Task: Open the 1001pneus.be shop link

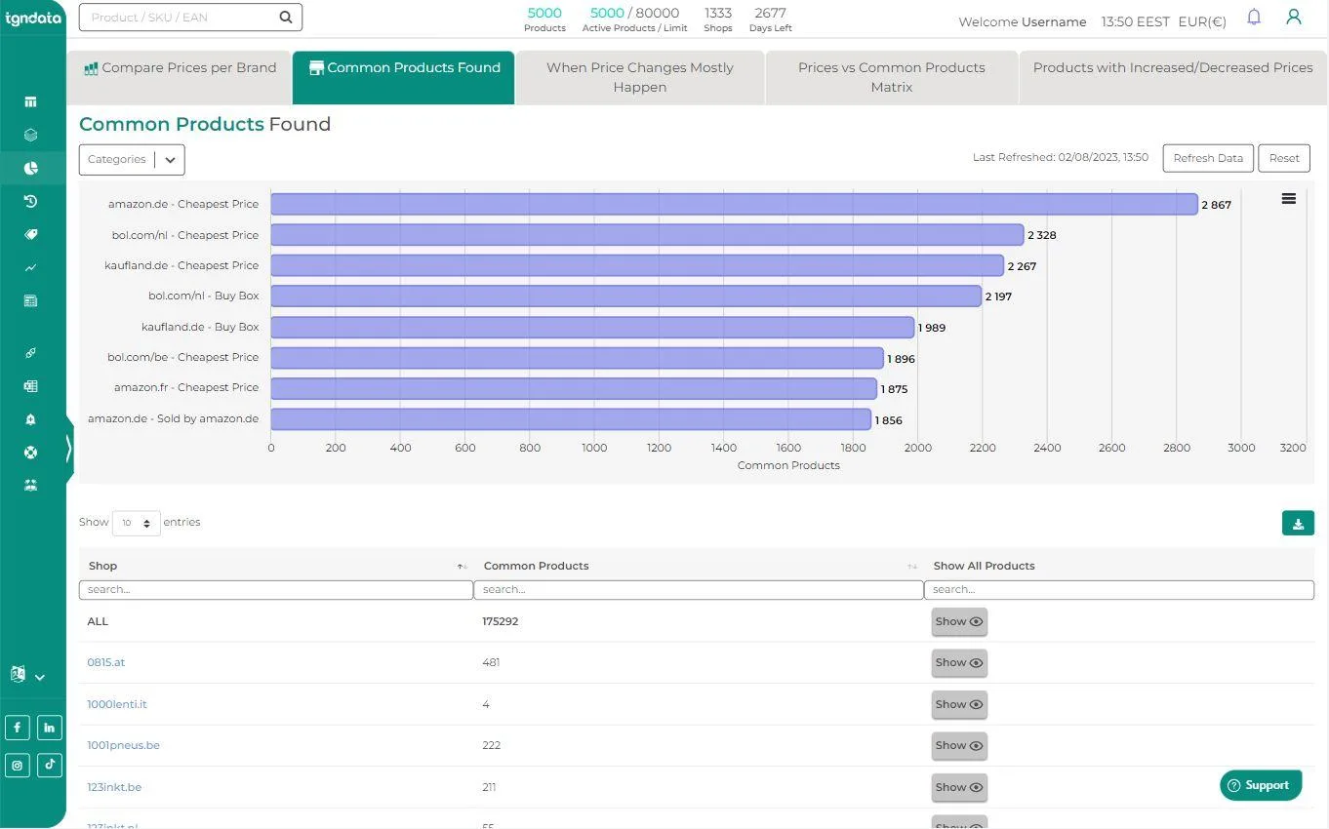Action: [123, 746]
